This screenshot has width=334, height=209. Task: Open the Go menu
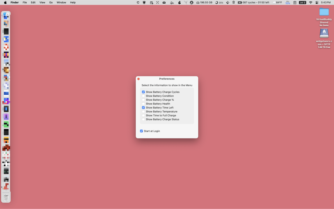(51, 3)
